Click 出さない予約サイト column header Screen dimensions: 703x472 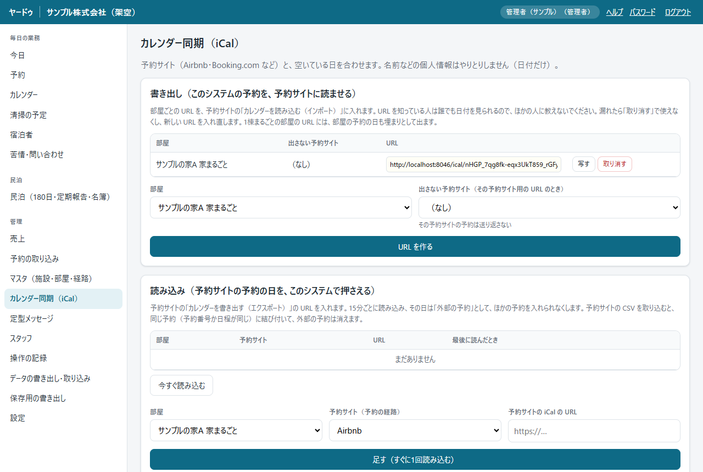[313, 143]
